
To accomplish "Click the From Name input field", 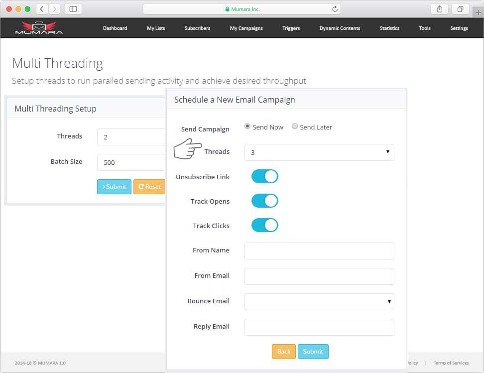I will coord(319,251).
